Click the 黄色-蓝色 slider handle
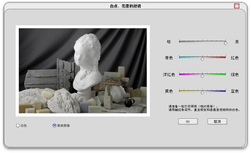This screenshot has width=251, height=153. pyautogui.click(x=203, y=92)
